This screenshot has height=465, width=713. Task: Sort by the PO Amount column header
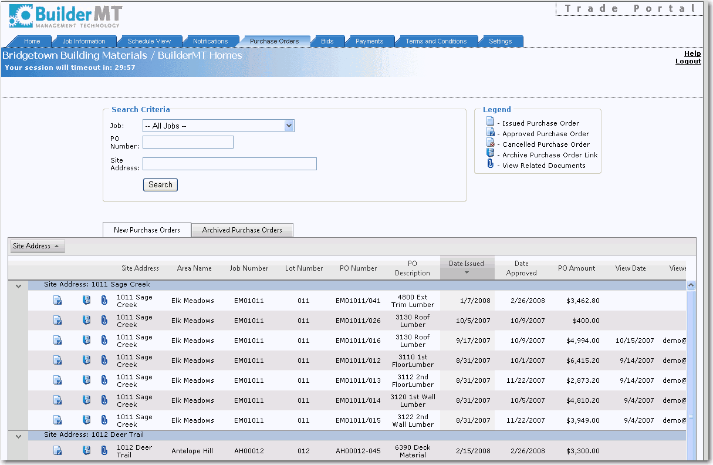(x=576, y=268)
